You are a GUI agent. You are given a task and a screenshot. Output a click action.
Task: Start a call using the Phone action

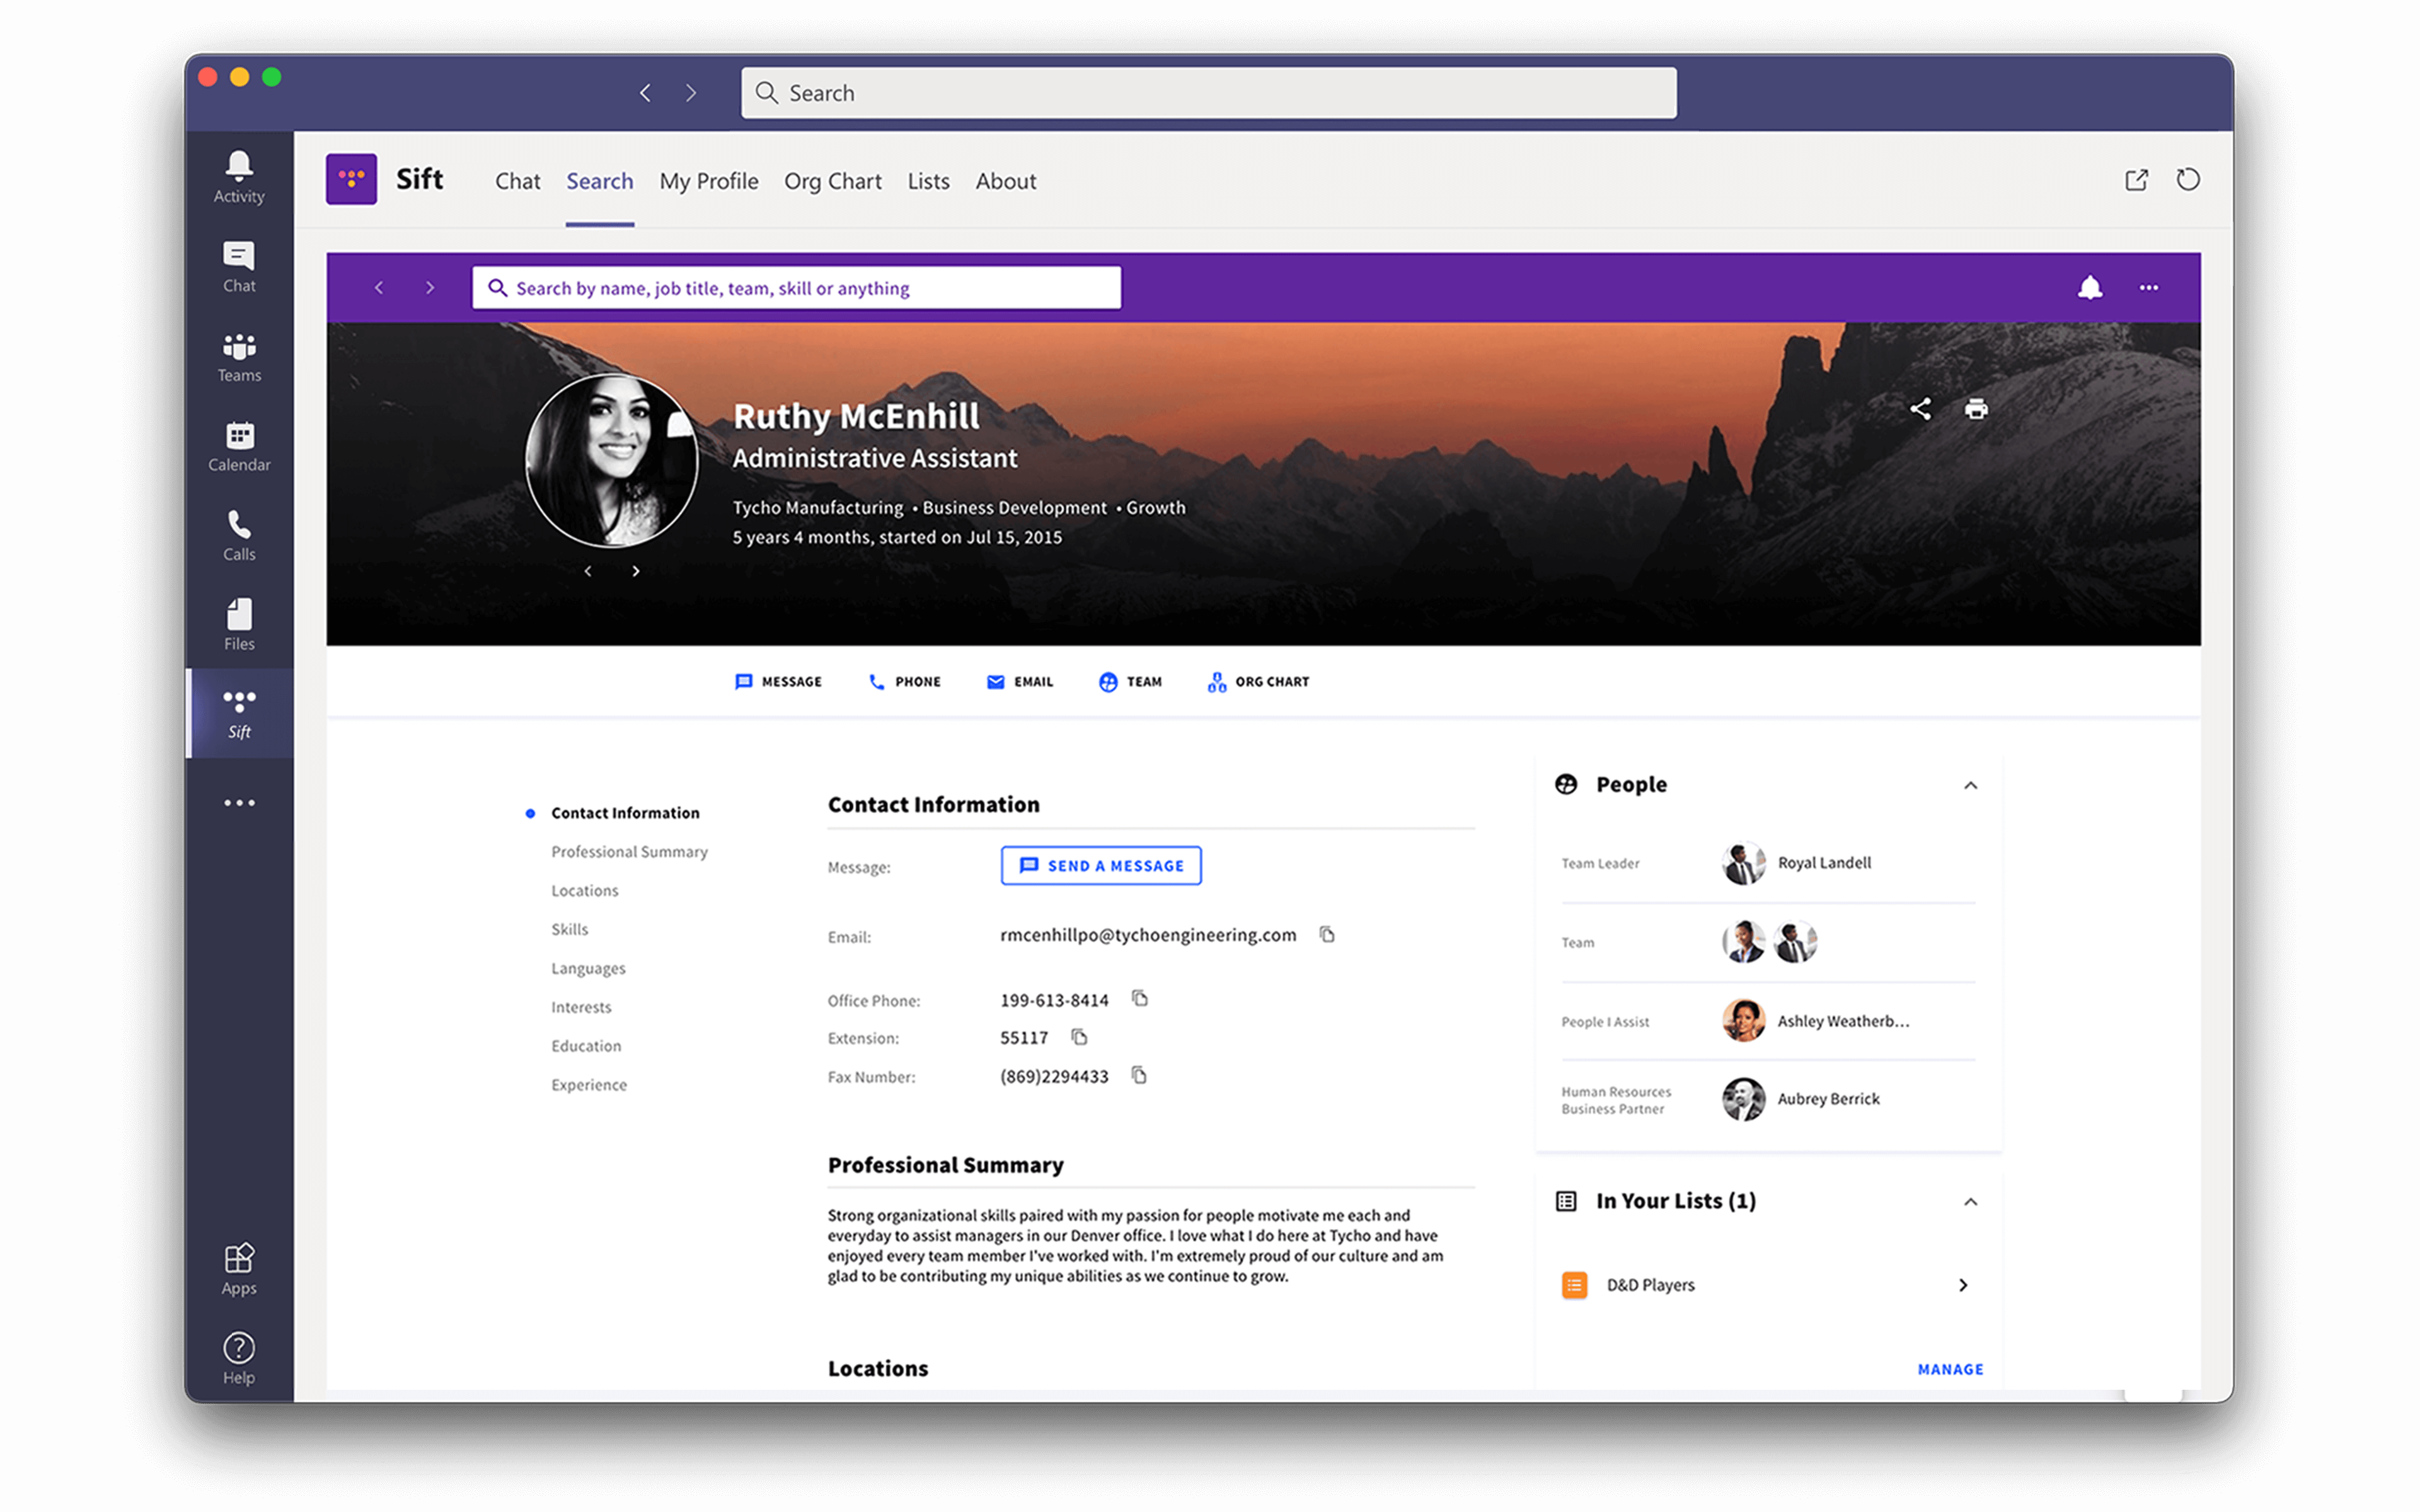pos(903,681)
